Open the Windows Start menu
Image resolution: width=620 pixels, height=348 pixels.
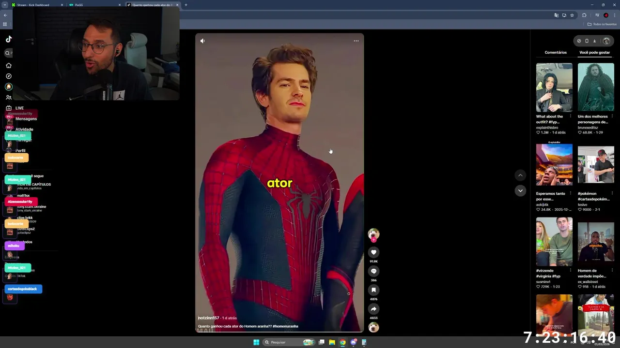coord(256,342)
